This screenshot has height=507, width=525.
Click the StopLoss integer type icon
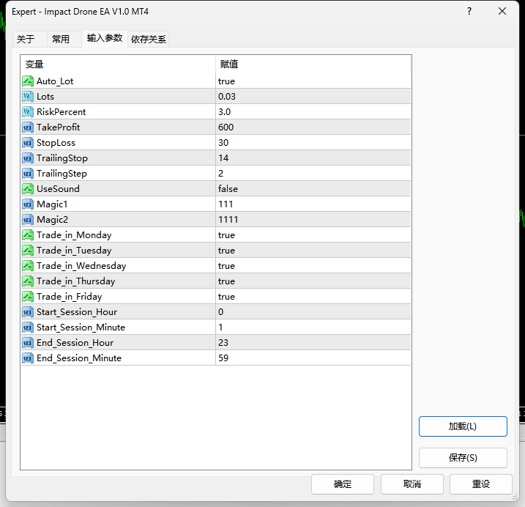28,143
